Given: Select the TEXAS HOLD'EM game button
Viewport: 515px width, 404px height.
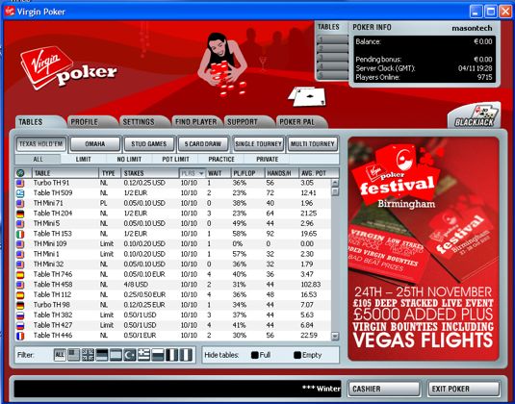Looking at the screenshot, I should [41, 144].
